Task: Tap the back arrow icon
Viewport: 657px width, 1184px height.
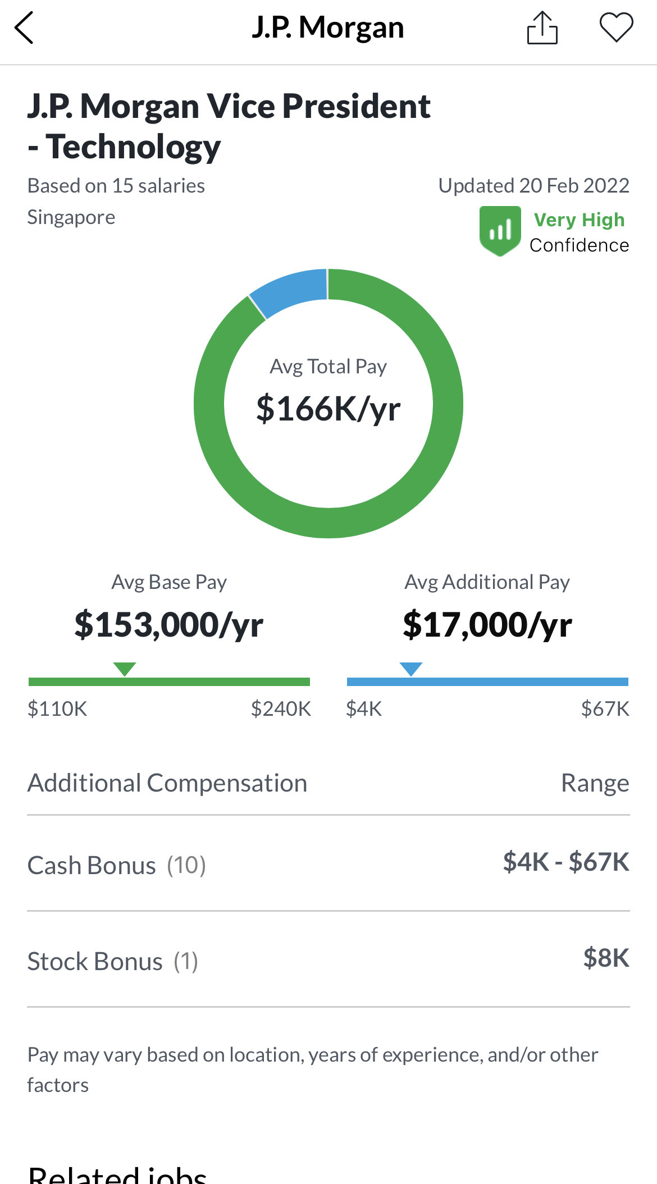Action: [24, 28]
